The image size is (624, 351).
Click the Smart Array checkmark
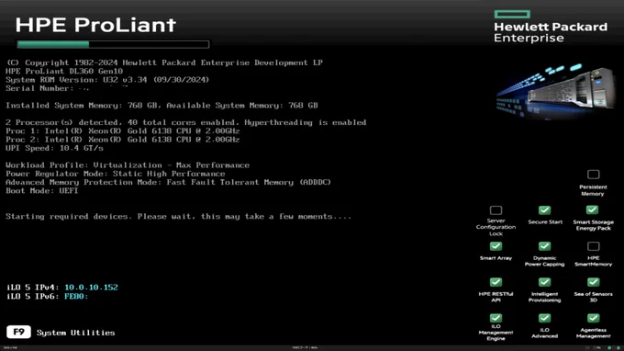[496, 246]
